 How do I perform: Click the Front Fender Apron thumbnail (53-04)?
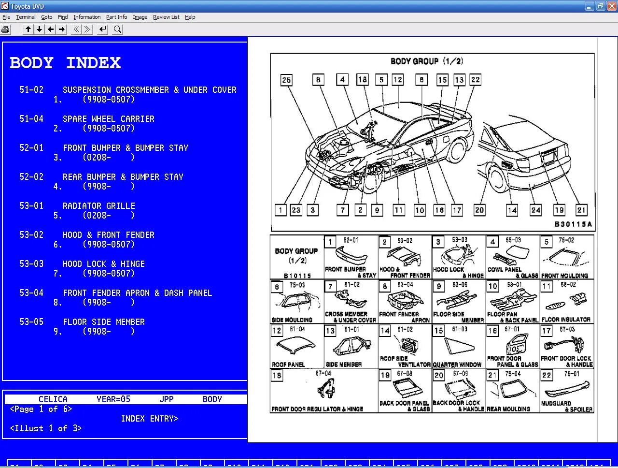pos(405,302)
